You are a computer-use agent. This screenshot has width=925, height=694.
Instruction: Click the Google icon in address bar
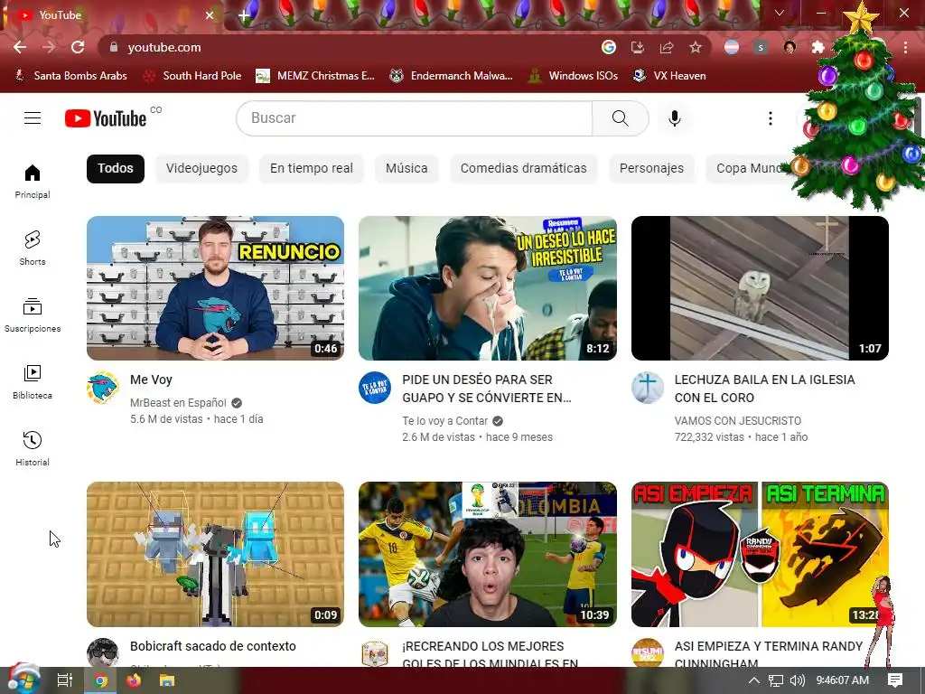[x=609, y=47]
